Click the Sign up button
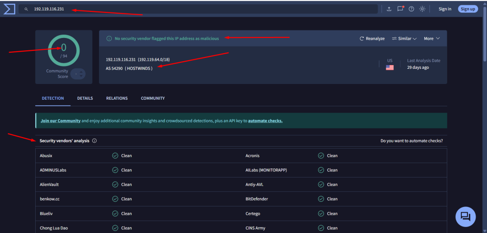The image size is (487, 233). click(468, 9)
